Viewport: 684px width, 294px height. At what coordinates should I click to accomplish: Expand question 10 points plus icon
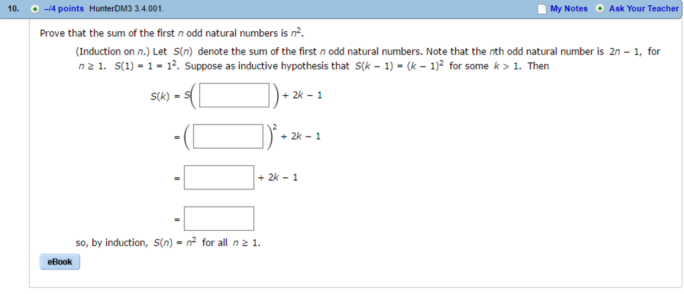(35, 9)
